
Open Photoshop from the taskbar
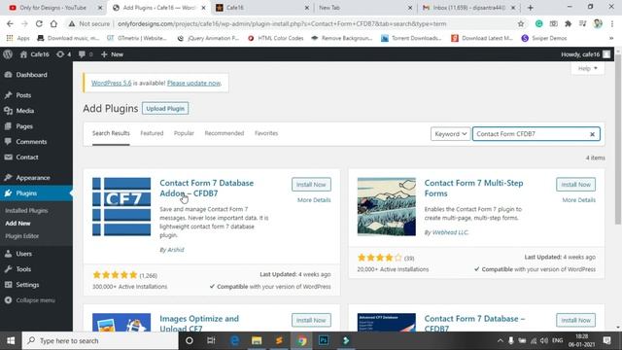click(x=324, y=340)
